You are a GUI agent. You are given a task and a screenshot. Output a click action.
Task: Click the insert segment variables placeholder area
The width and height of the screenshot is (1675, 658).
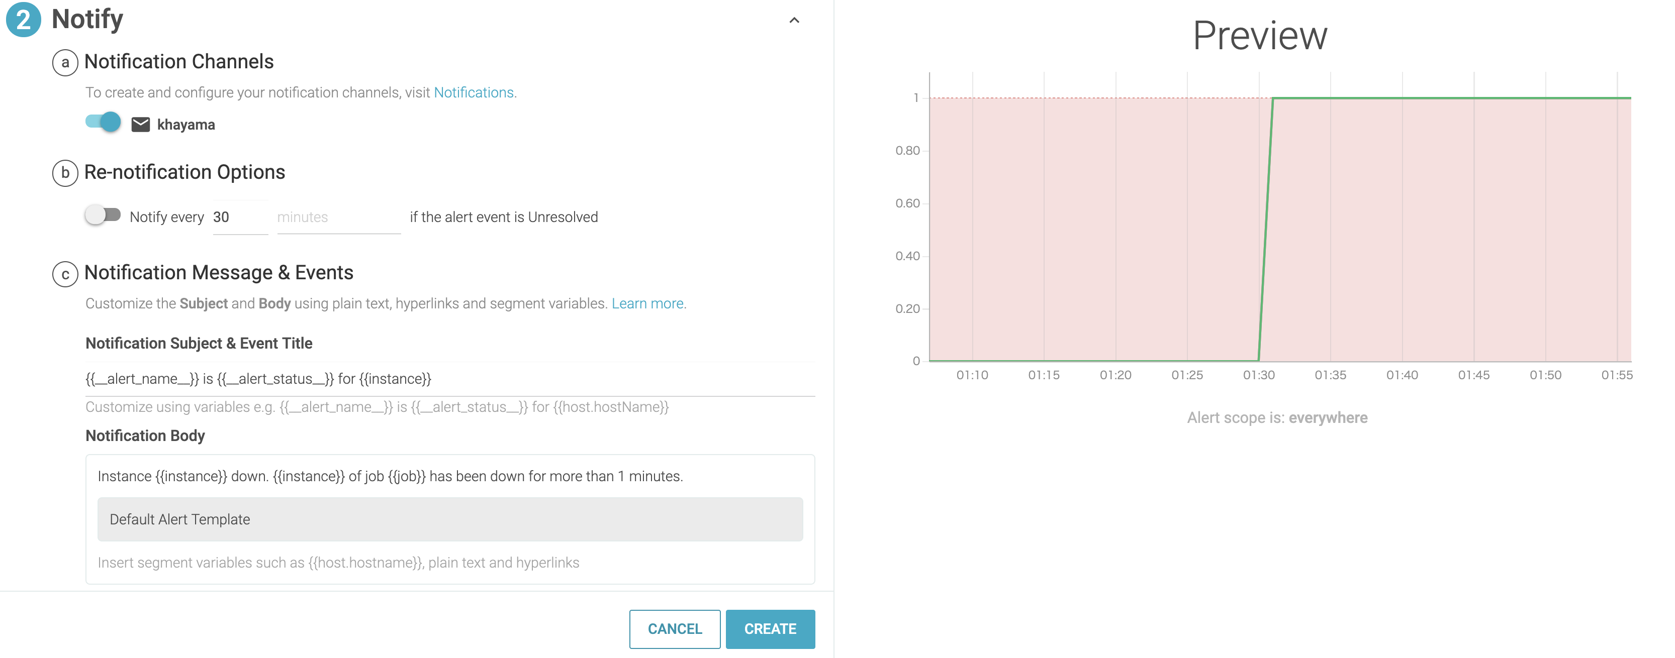338,563
